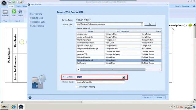Viewport: 196px width, 110px height.
Task: Show hidden system tray icons arrow
Action: pos(174,107)
